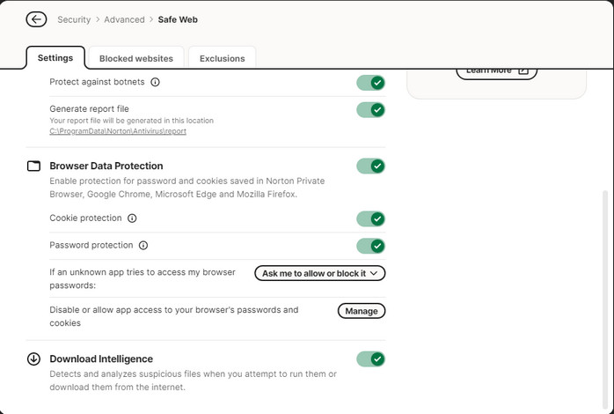Open the 'Ask me to allow or block it' dropdown
The width and height of the screenshot is (614, 414).
320,273
